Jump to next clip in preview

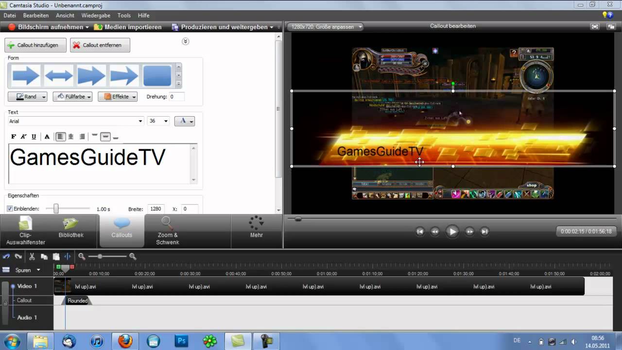point(484,231)
